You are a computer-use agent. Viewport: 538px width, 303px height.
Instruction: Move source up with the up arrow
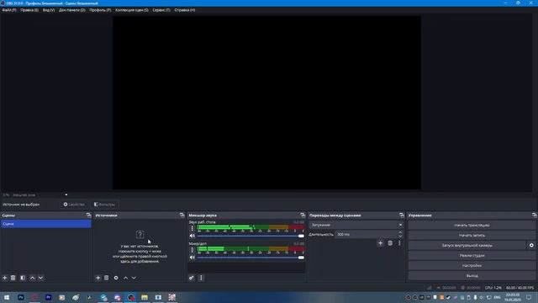[x=125, y=278]
